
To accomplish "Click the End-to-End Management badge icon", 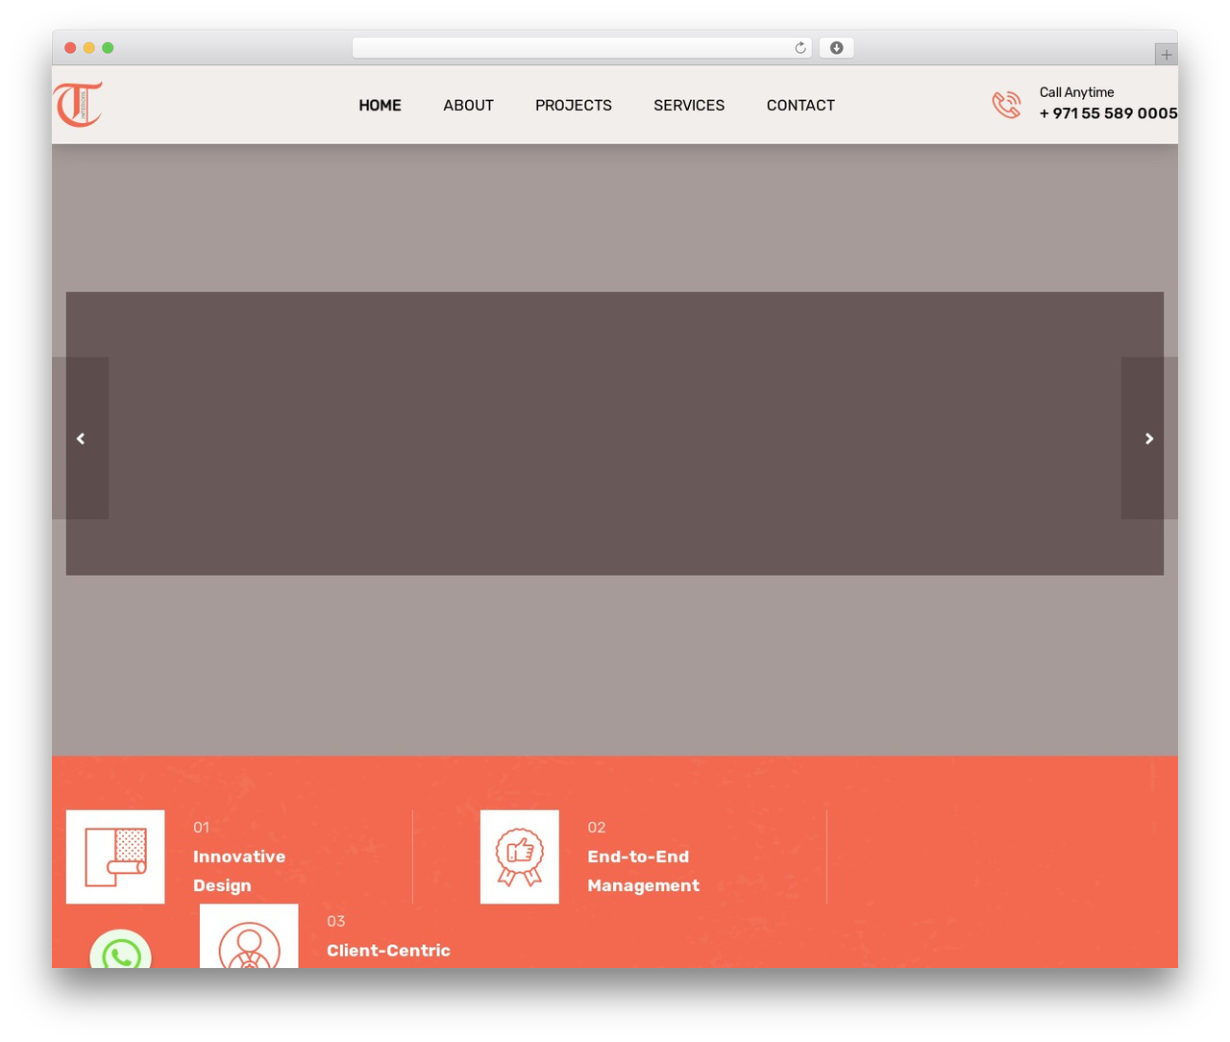I will pos(520,856).
